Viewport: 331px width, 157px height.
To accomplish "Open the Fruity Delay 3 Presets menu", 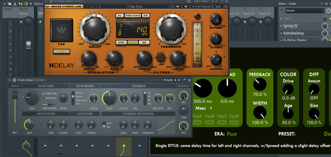I will (x=168, y=80).
